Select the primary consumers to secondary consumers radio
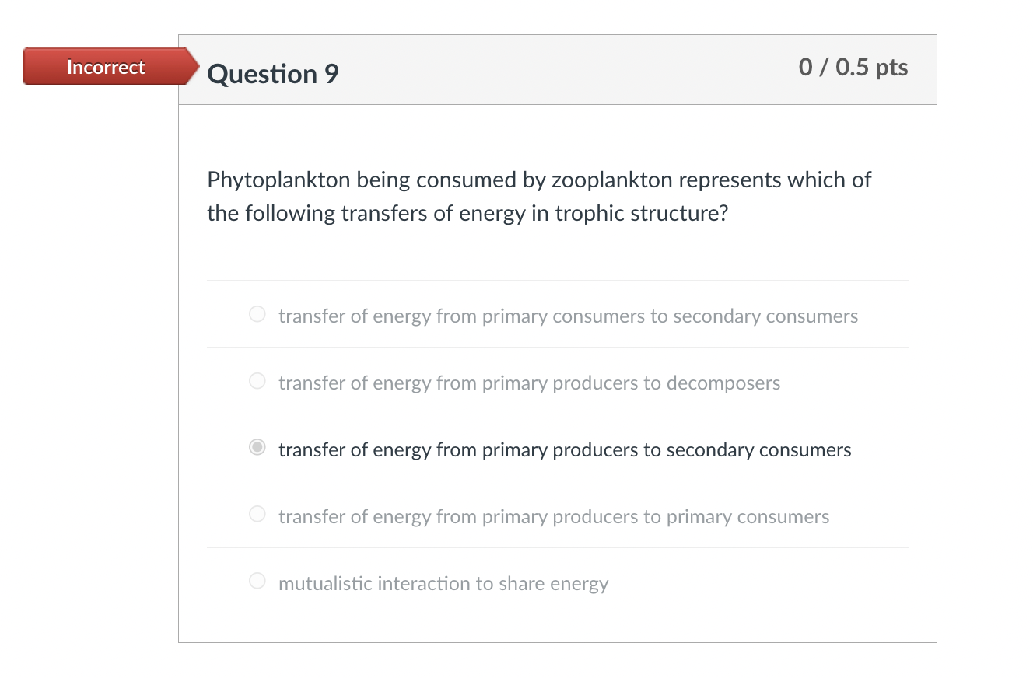The height and width of the screenshot is (678, 1033). click(x=257, y=315)
